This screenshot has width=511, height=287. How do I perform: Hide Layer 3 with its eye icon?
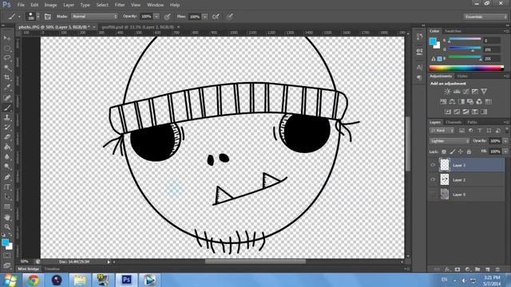(x=433, y=165)
